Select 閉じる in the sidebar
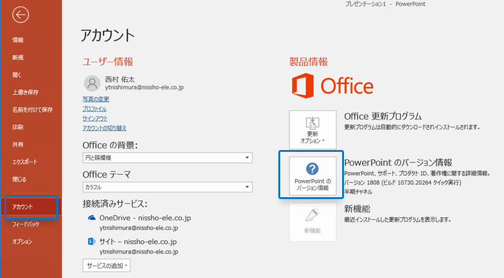The height and width of the screenshot is (278, 504). 19,179
